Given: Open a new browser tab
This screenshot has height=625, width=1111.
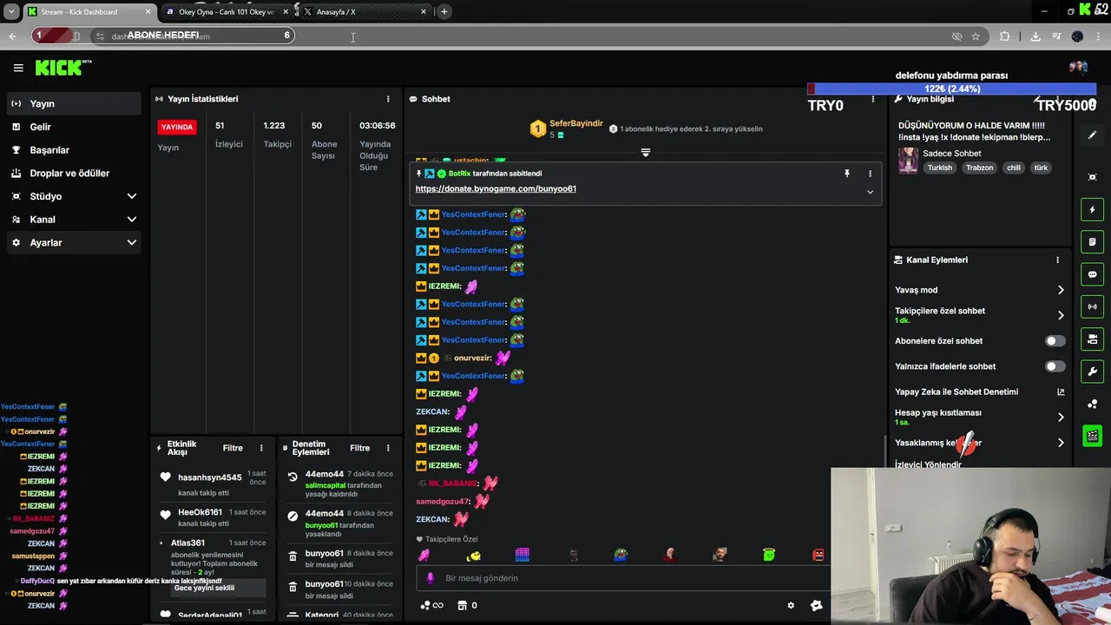Looking at the screenshot, I should coord(444,12).
